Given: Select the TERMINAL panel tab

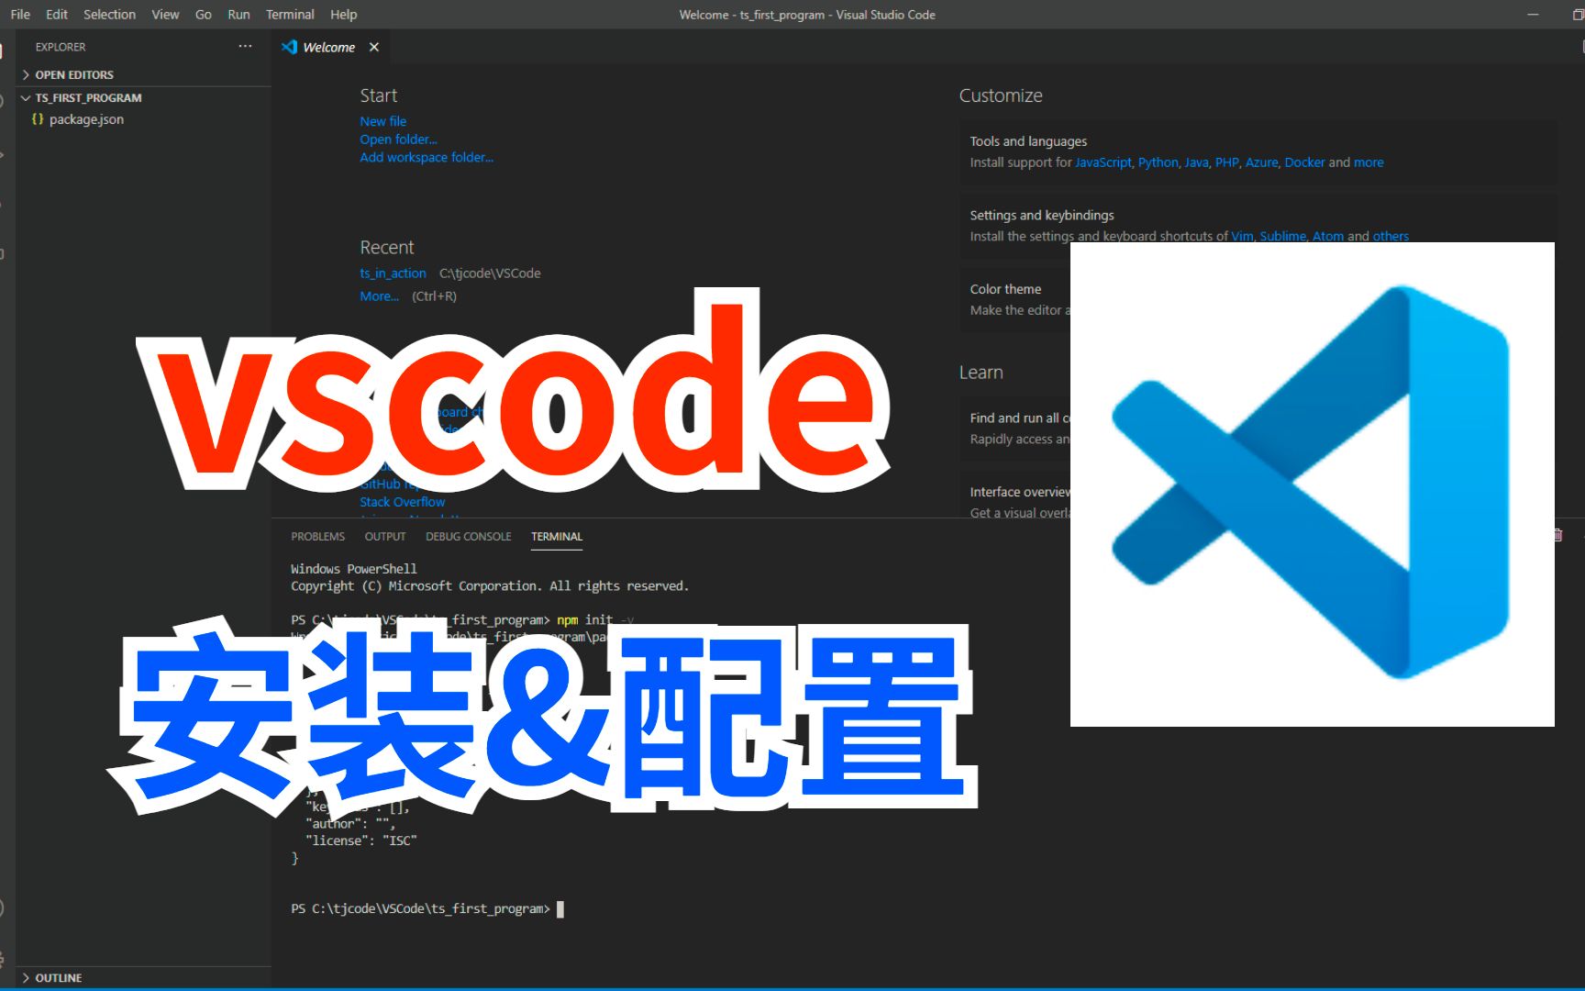Looking at the screenshot, I should pyautogui.click(x=557, y=537).
